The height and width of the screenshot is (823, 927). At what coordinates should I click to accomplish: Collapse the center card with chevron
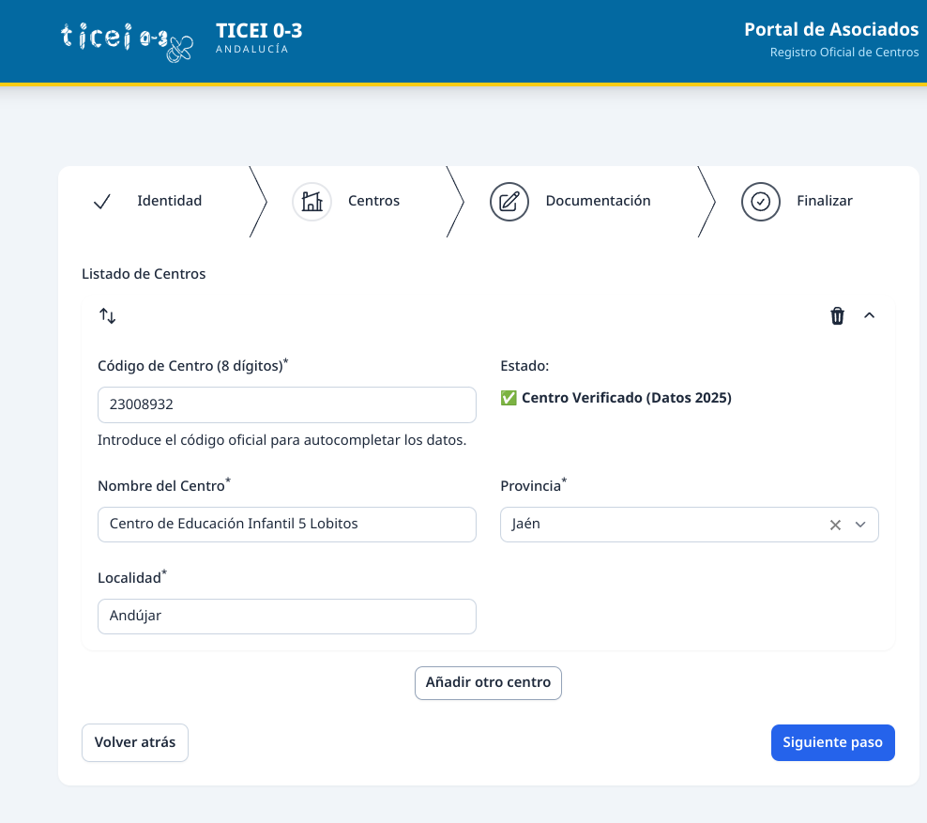coord(869,316)
